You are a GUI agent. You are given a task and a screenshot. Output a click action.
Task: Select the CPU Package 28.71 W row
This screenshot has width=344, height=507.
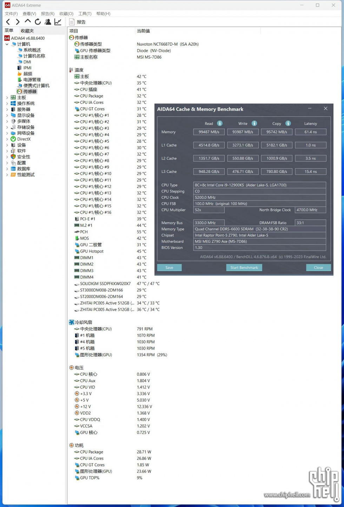pyautogui.click(x=113, y=452)
